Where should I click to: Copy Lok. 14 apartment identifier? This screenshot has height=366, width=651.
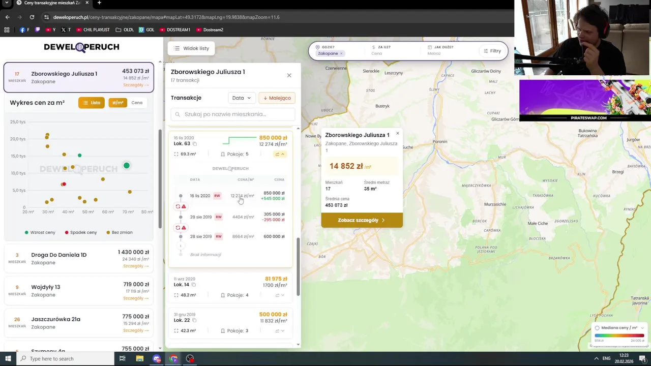pyautogui.click(x=193, y=285)
